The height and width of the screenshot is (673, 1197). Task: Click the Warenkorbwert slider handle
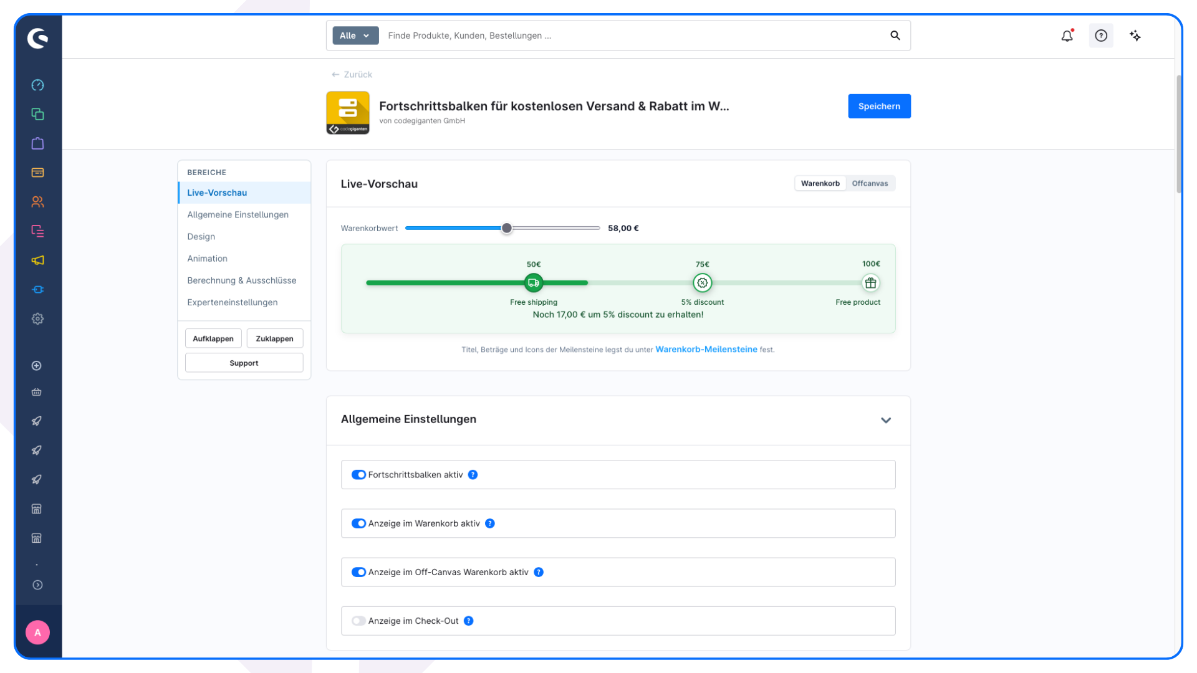[x=507, y=228]
